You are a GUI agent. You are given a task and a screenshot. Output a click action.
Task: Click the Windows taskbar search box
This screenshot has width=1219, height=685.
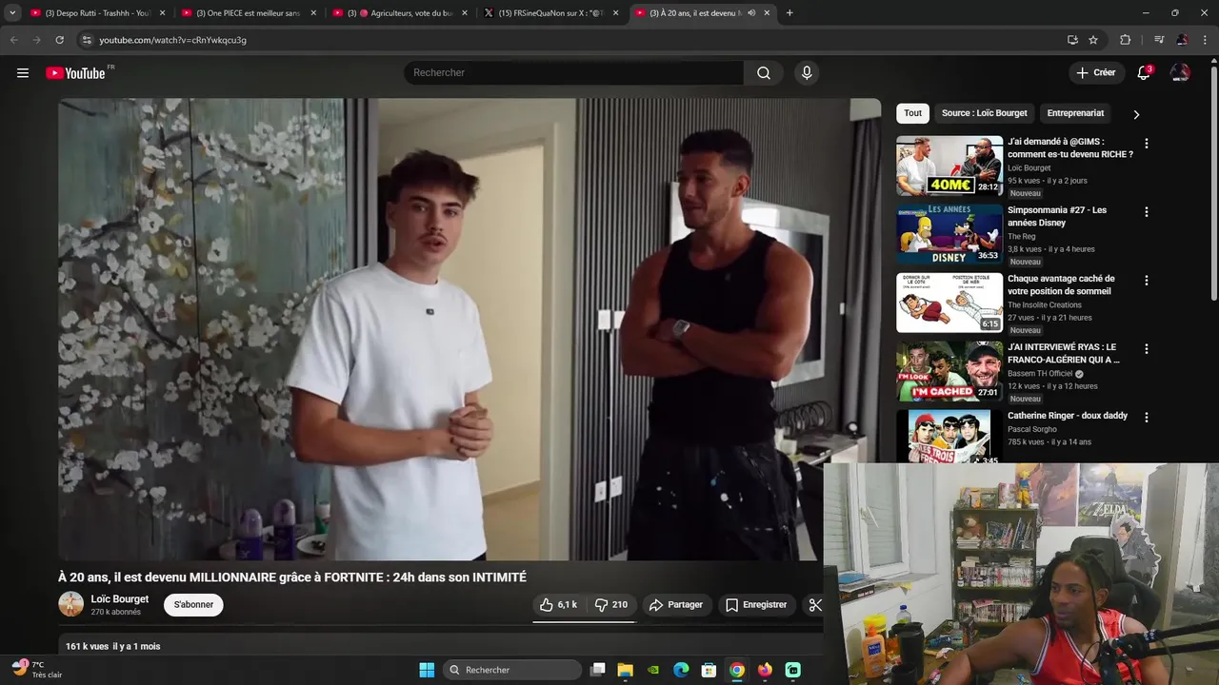pyautogui.click(x=513, y=670)
